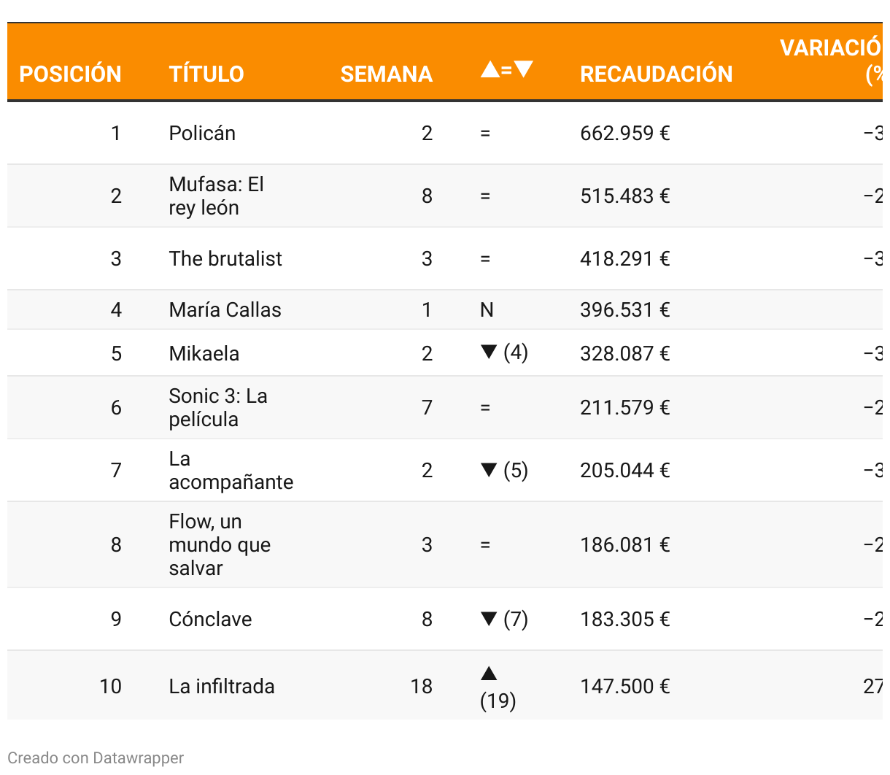This screenshot has height=775, width=890.
Task: Click the down arrow icon in Mikaela row
Action: coord(489,352)
